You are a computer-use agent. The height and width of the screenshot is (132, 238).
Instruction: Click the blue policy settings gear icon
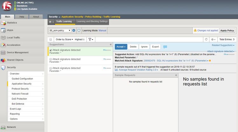74,30
